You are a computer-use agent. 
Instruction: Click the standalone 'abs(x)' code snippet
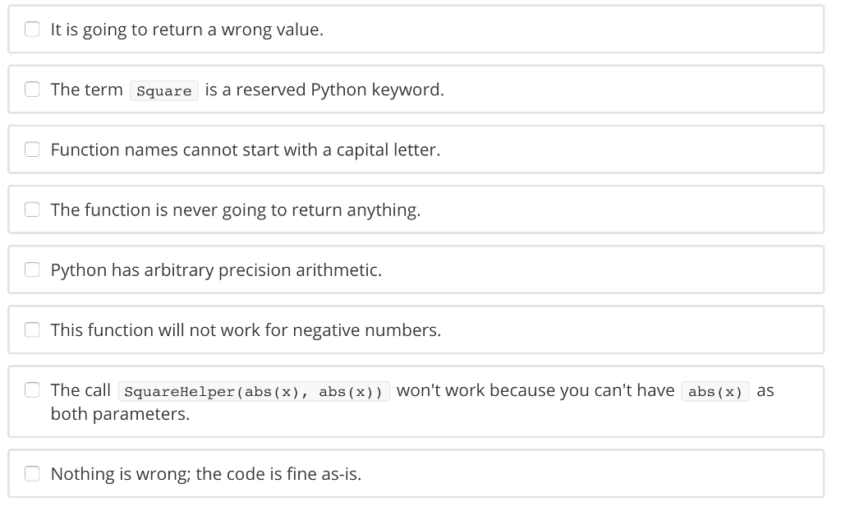coord(715,391)
